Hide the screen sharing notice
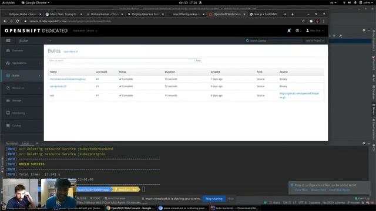 coord(230,199)
